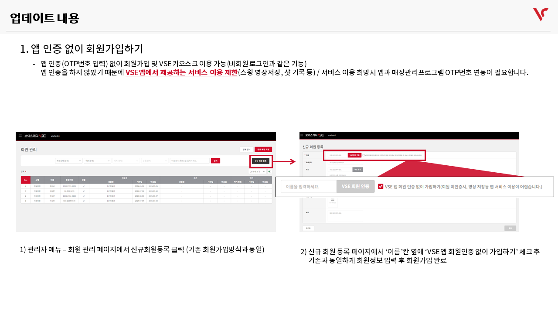Click expiry date 2025-08-07 cell
Viewport: 558px width, 314px height.
(153, 196)
